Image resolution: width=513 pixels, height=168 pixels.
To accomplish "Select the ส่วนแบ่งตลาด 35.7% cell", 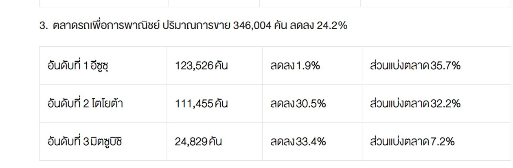I will tap(415, 66).
